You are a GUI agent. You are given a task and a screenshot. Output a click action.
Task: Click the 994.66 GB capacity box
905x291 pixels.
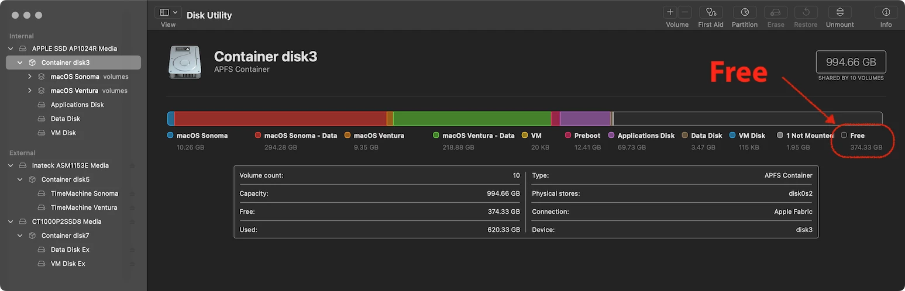point(851,62)
